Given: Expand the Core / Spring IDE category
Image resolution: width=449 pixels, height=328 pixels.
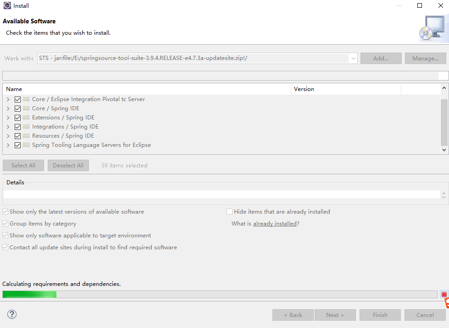Looking at the screenshot, I should [8, 108].
